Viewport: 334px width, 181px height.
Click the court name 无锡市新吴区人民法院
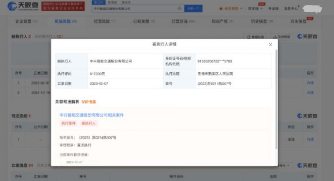pyautogui.click(x=215, y=74)
